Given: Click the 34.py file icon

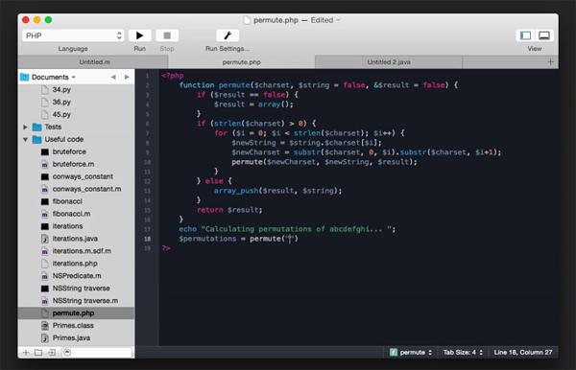Looking at the screenshot, I should pyautogui.click(x=44, y=89).
